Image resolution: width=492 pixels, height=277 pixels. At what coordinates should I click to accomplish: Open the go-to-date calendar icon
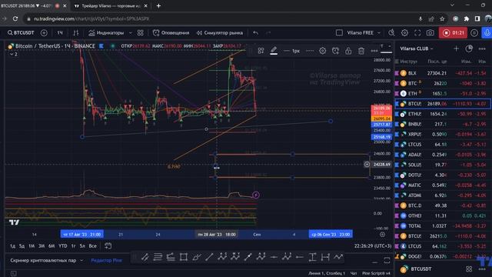click(x=108, y=246)
